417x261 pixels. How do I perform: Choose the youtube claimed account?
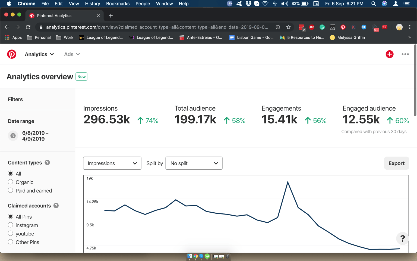point(11,233)
